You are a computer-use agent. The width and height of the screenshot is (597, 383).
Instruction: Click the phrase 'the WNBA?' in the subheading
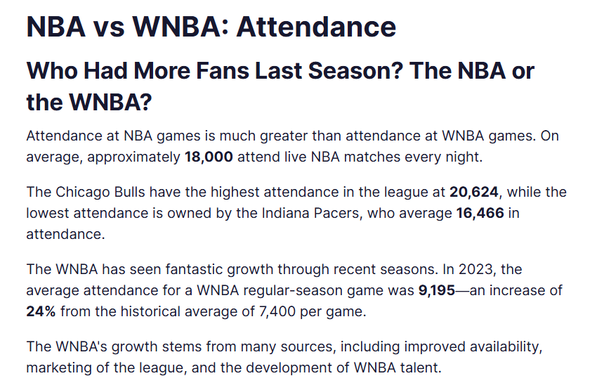pos(89,102)
